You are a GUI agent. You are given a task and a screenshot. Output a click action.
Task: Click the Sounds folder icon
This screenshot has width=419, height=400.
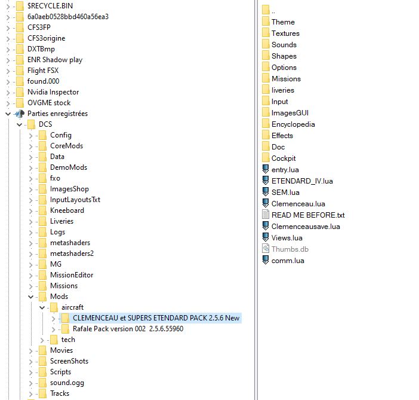[266, 44]
